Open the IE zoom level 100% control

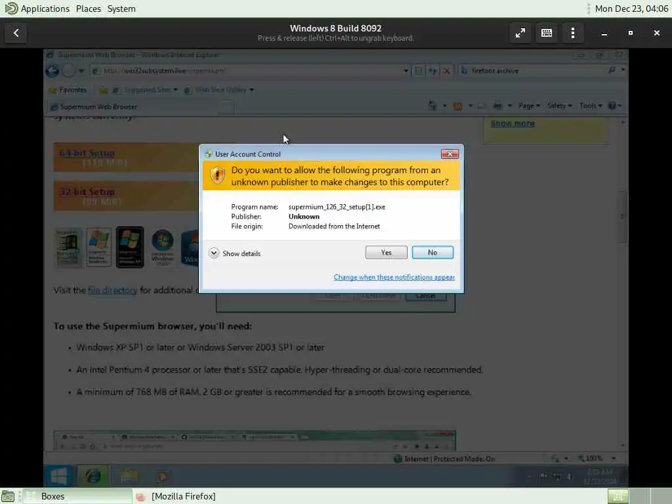[597, 459]
